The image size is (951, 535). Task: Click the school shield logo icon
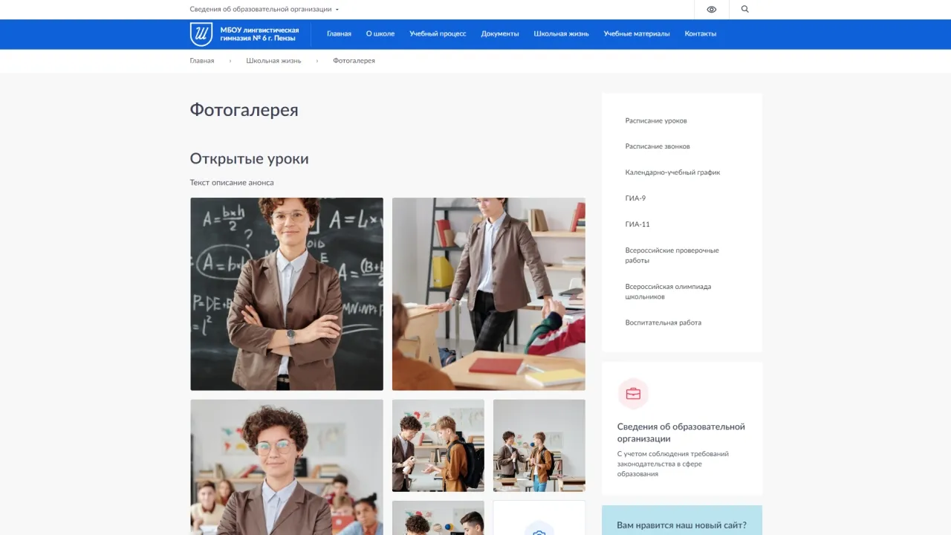[x=201, y=34]
